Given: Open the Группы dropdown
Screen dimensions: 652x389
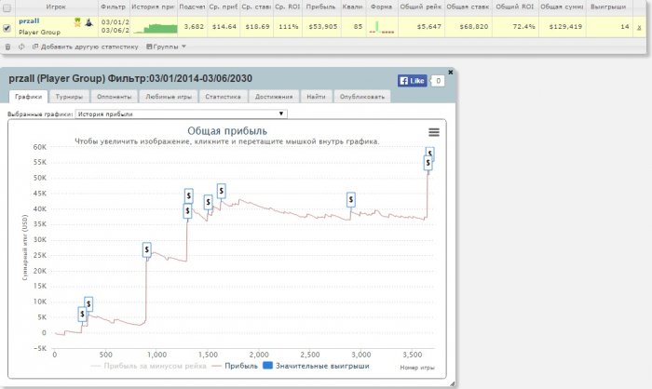Looking at the screenshot, I should pos(166,47).
